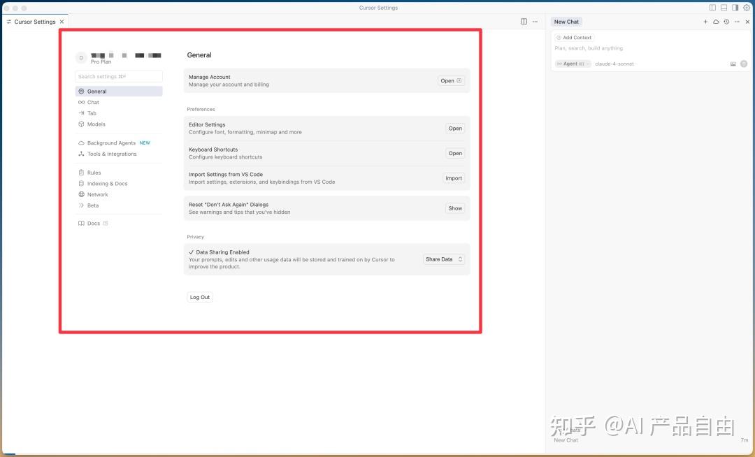Send message with the round submit button
Screen dimensions: 755x457
[x=744, y=64]
